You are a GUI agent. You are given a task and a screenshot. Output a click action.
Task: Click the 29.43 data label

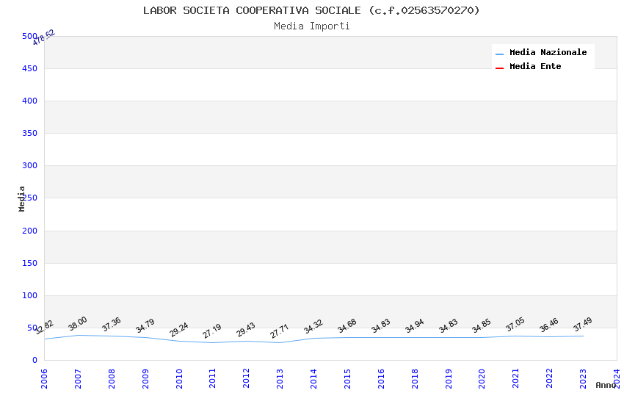click(x=246, y=330)
